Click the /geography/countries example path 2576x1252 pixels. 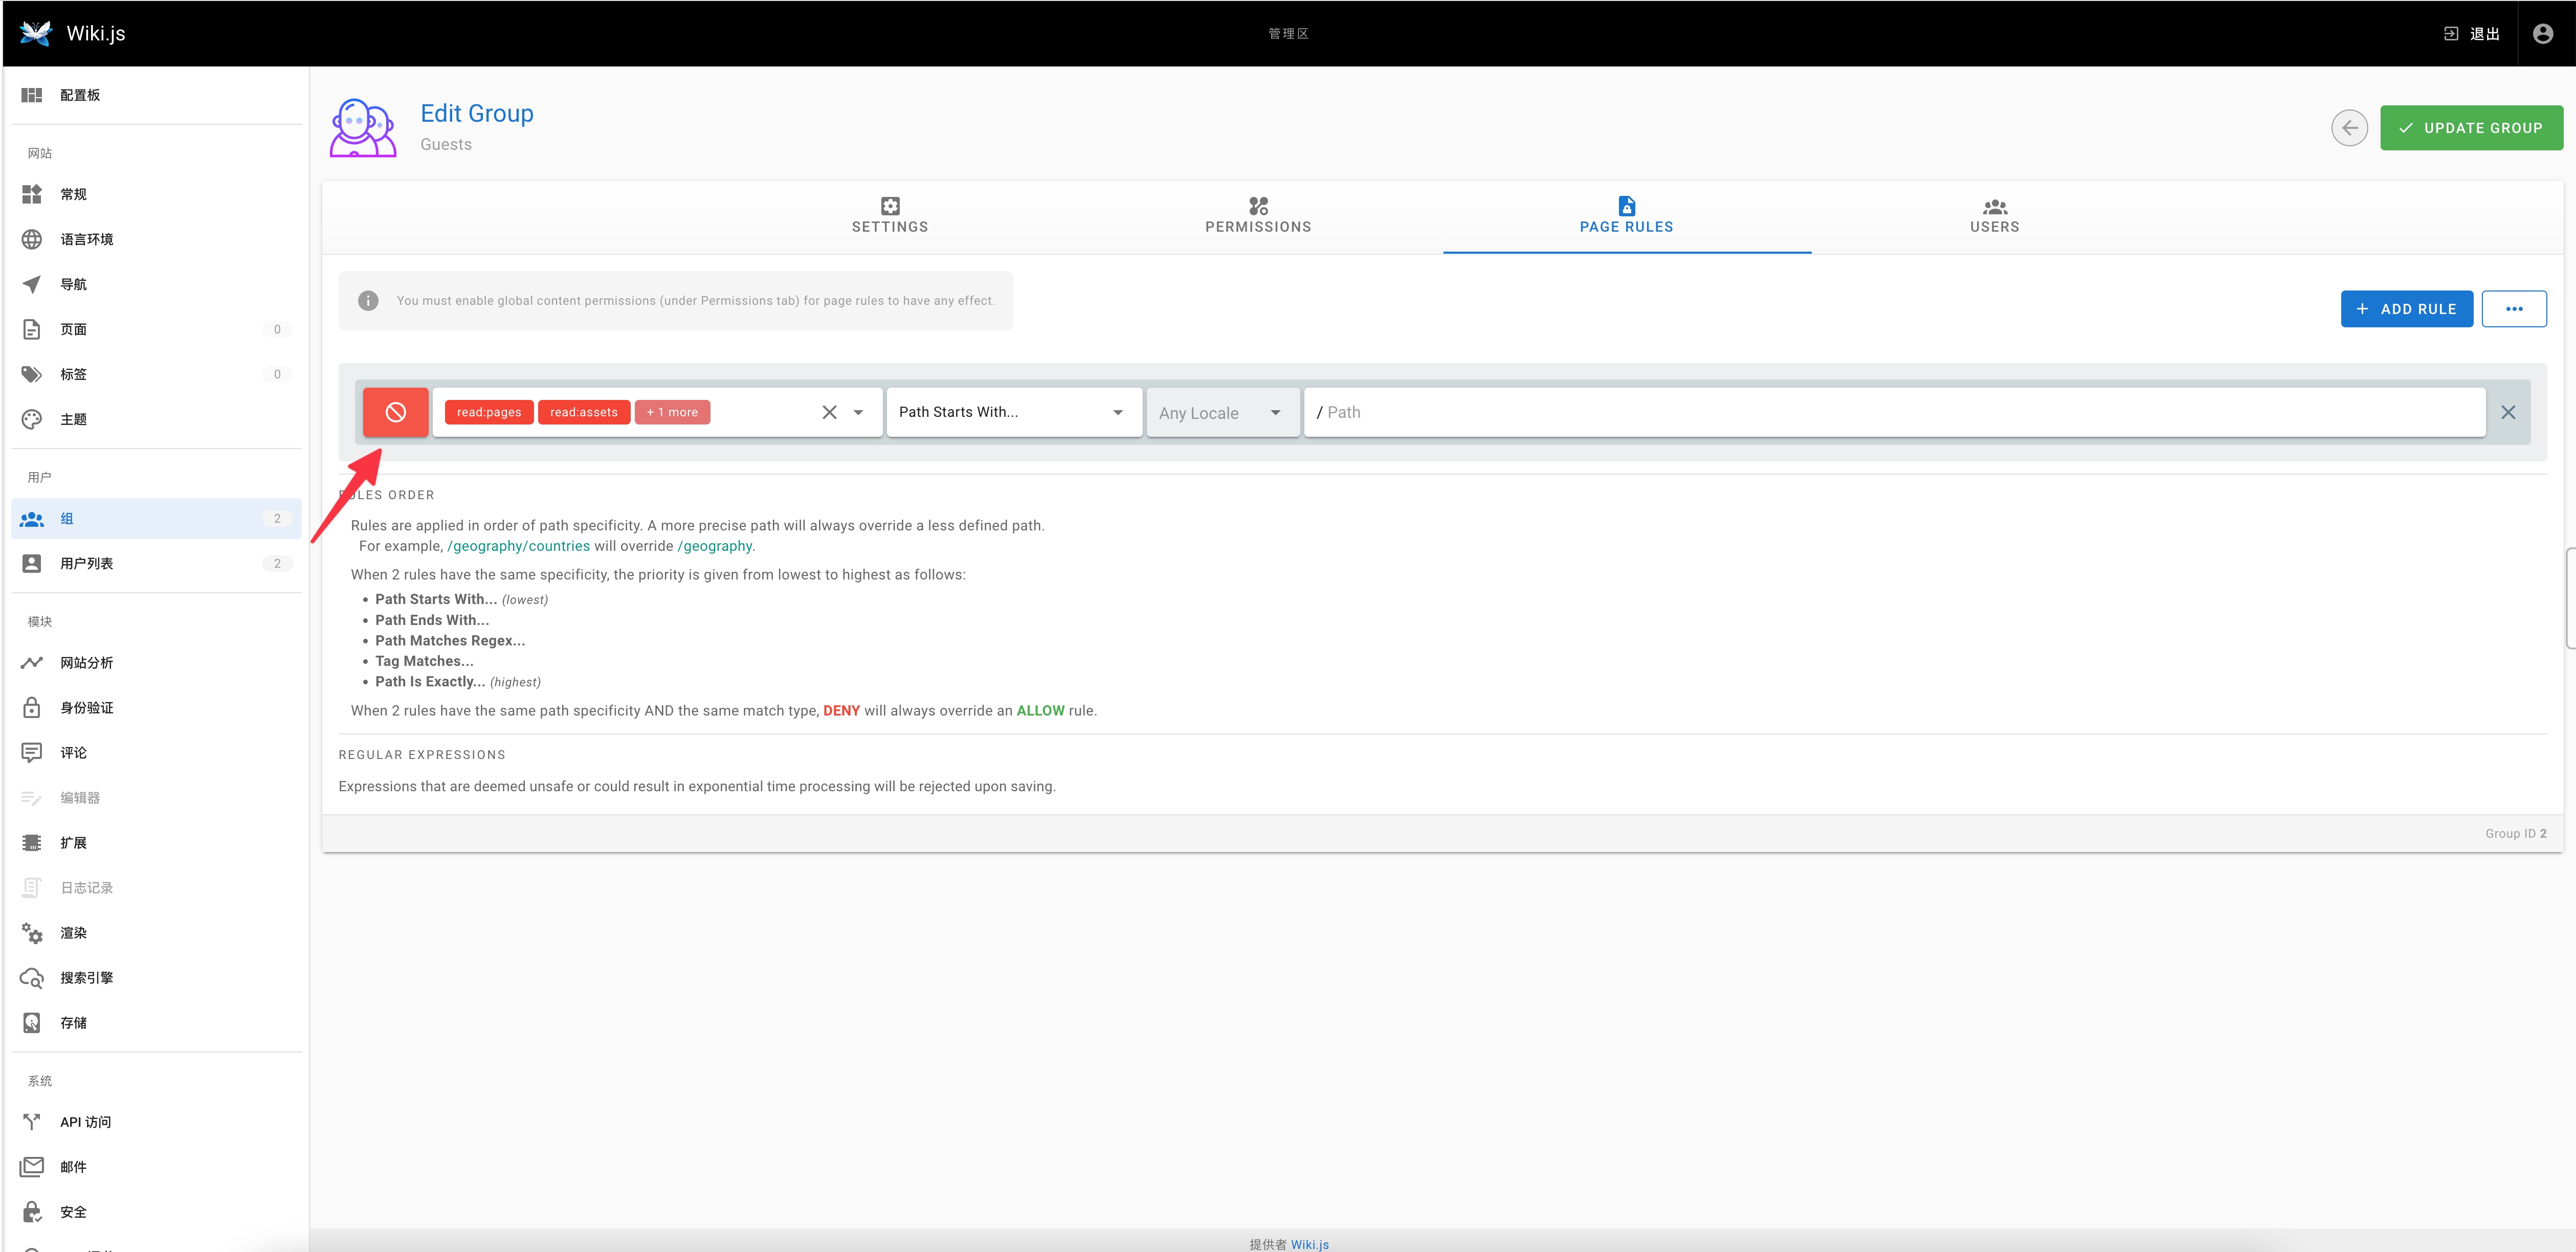point(518,546)
